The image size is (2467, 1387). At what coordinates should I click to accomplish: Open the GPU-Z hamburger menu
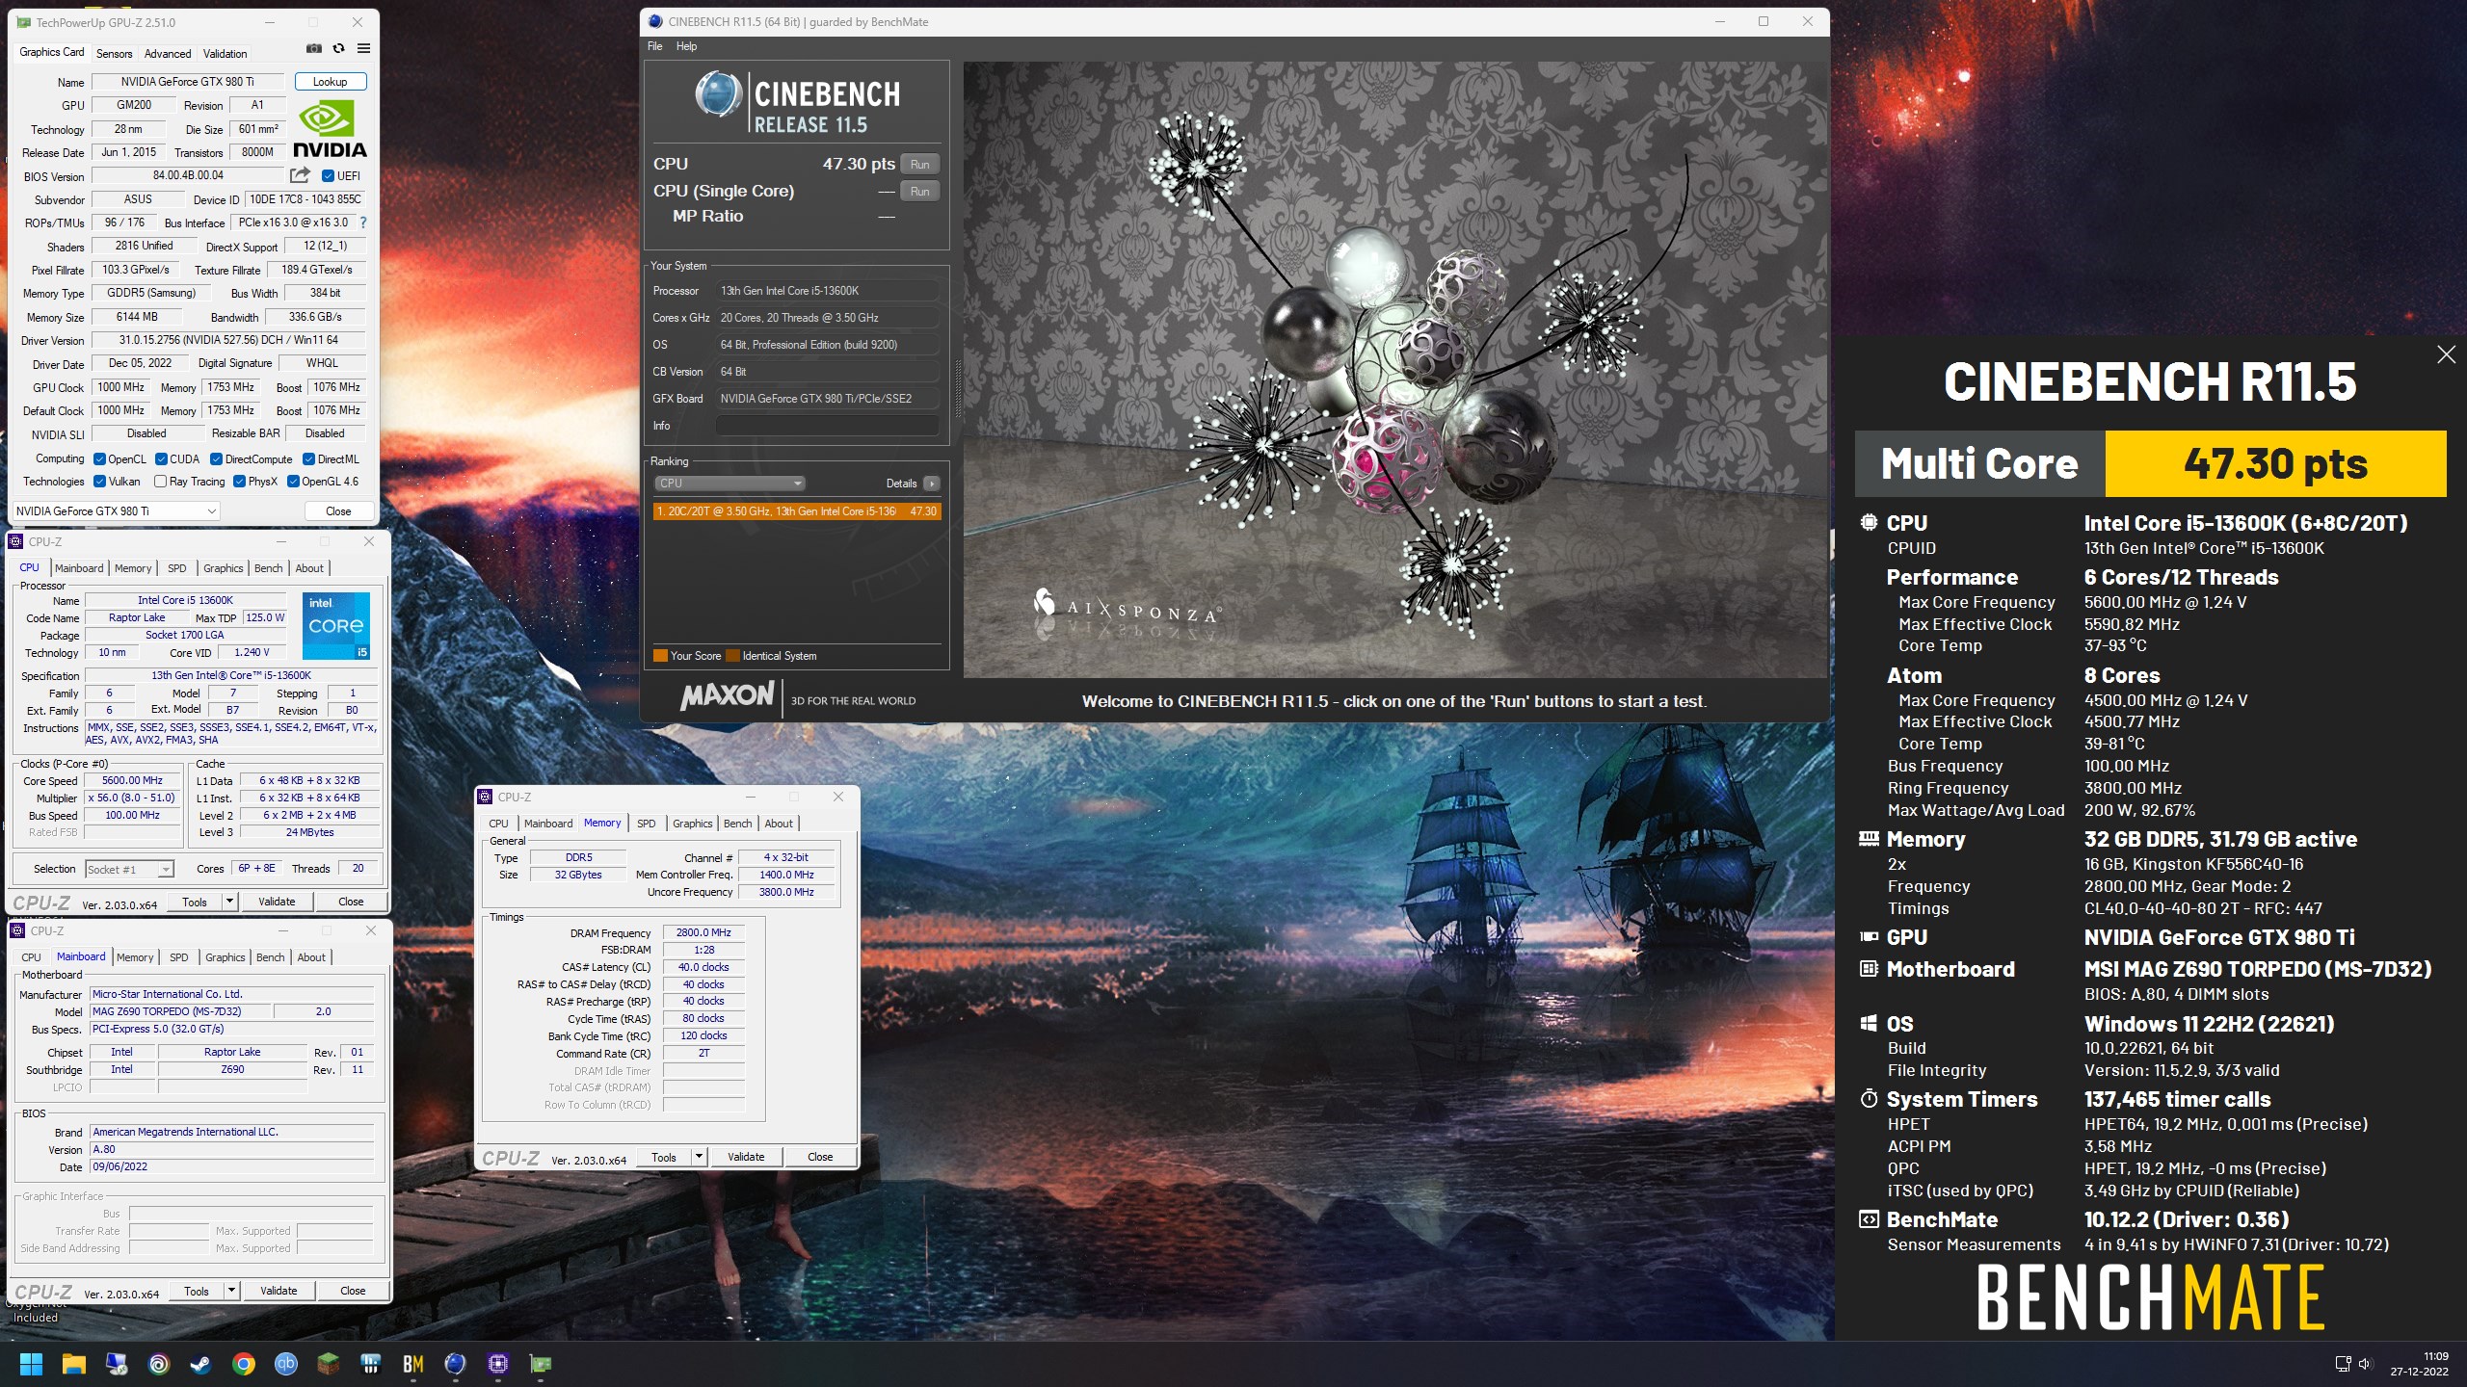(363, 48)
